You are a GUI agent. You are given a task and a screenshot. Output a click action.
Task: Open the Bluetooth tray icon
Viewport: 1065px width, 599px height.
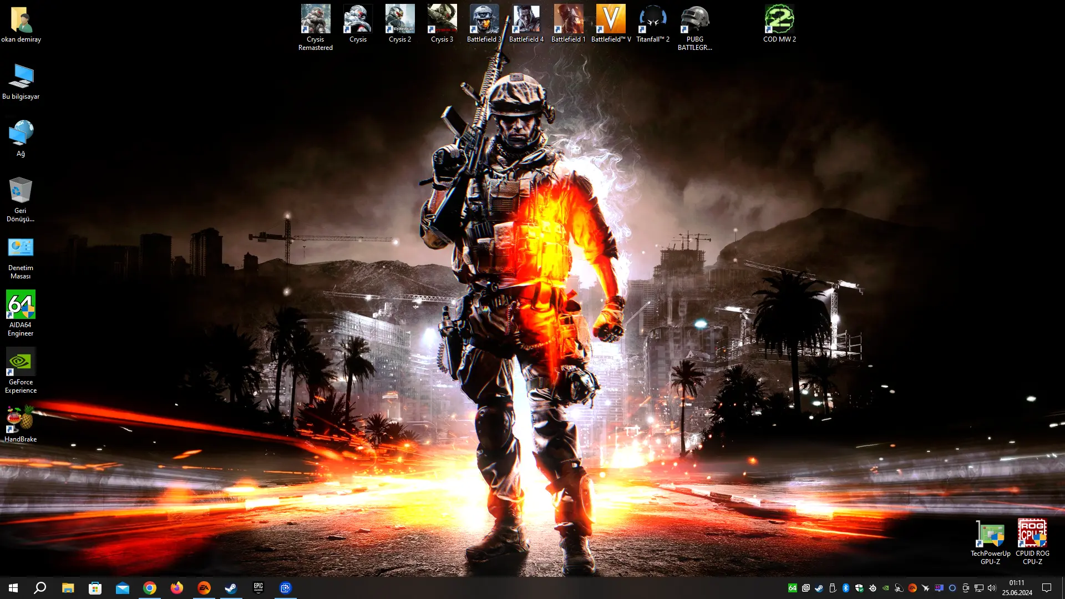coord(846,588)
